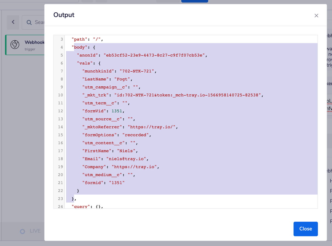Click the "utm_term__c" key
The height and width of the screenshot is (246, 332).
click(100, 103)
